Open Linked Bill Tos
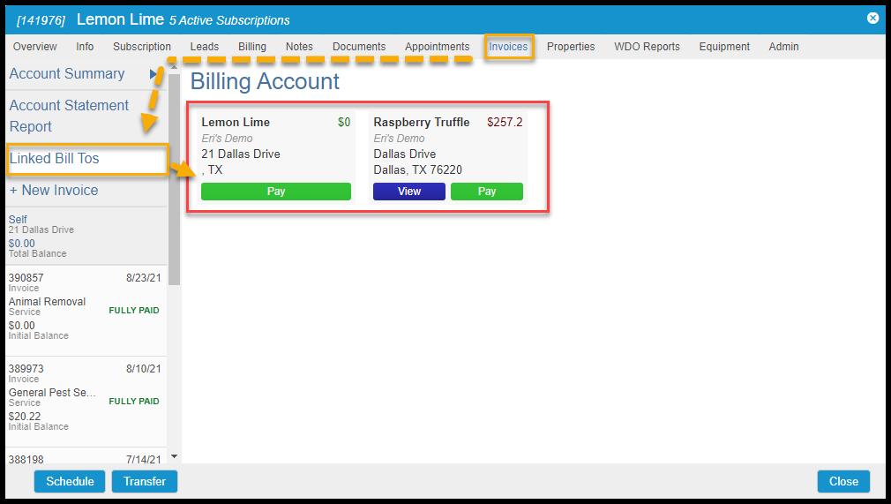 click(55, 159)
